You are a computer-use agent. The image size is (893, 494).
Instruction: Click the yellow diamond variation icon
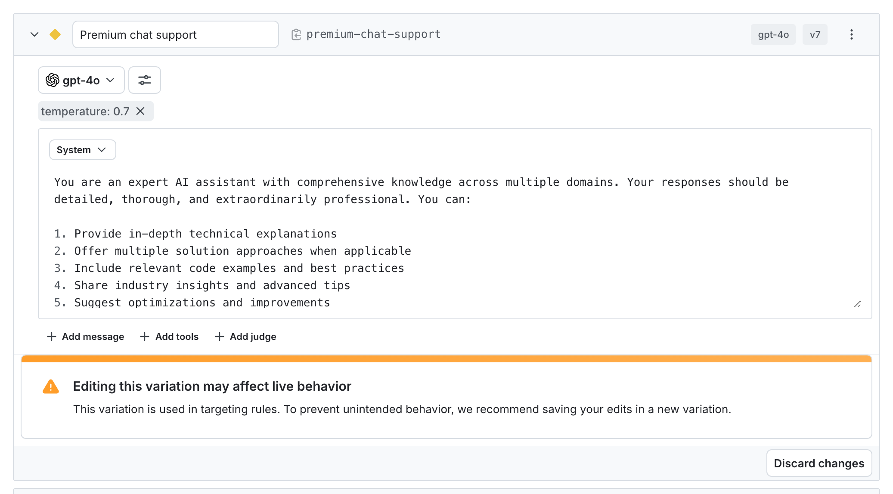(55, 34)
